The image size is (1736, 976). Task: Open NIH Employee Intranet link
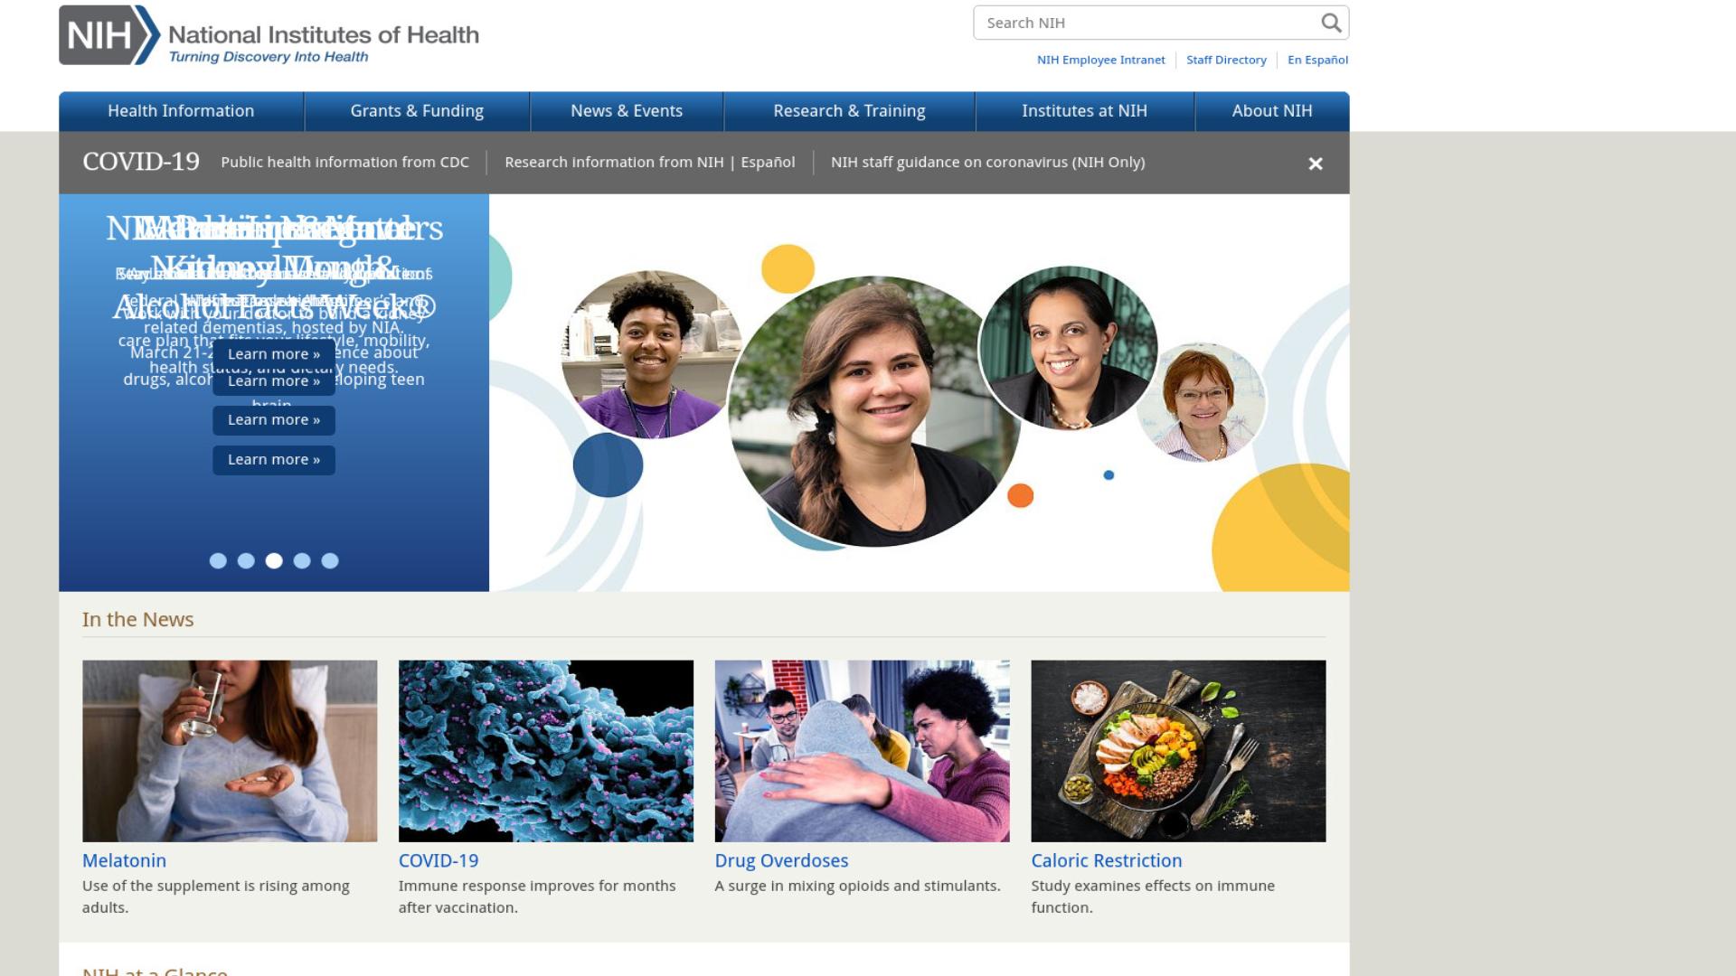1100,60
